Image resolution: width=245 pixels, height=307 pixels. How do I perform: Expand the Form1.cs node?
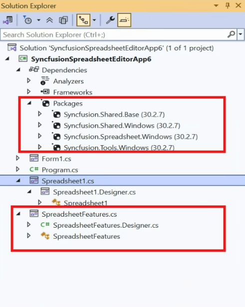click(x=17, y=158)
